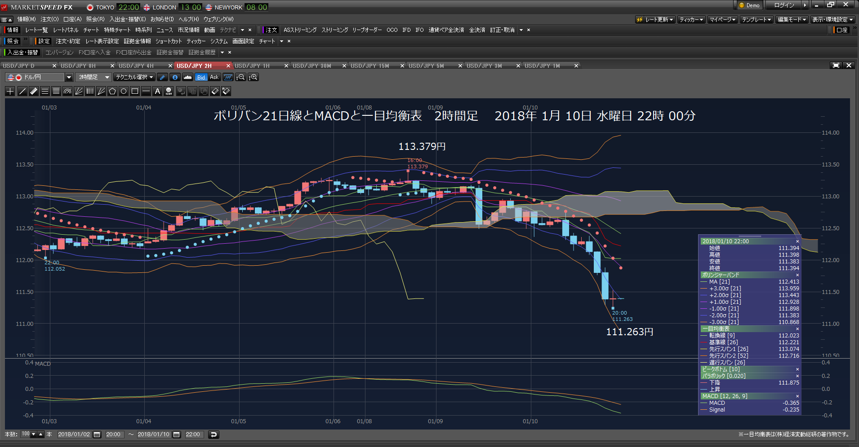
Task: Hide the Peak Bottom legend section
Action: 797,369
